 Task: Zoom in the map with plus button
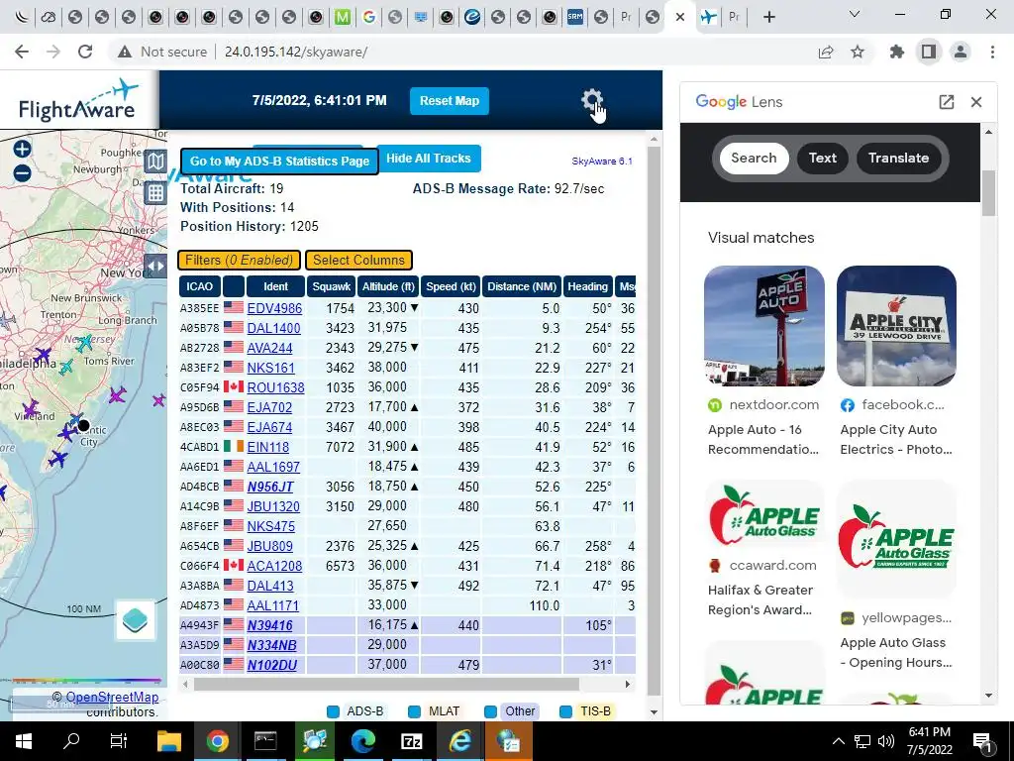click(x=22, y=149)
